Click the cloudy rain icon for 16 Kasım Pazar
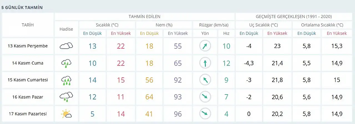 click(x=66, y=97)
